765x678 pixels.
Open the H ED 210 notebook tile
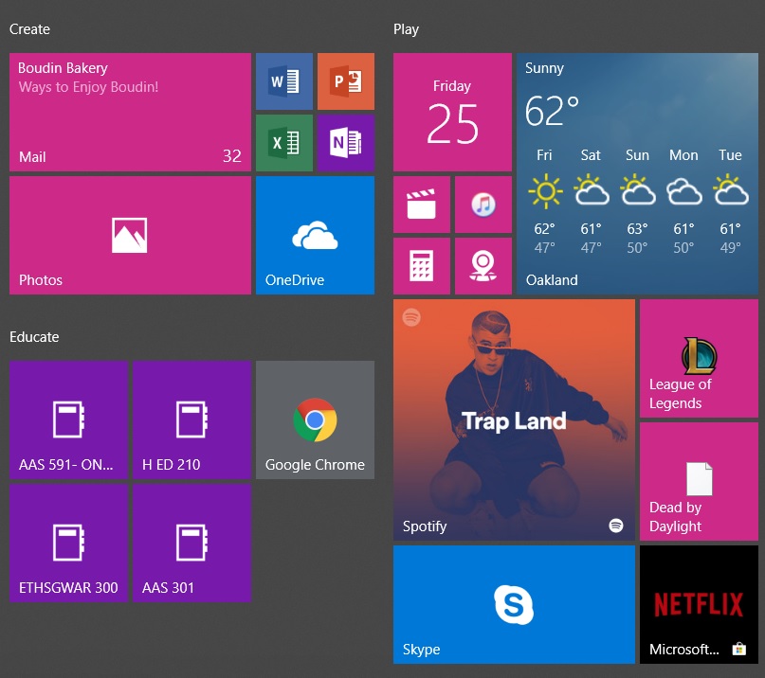(x=192, y=419)
